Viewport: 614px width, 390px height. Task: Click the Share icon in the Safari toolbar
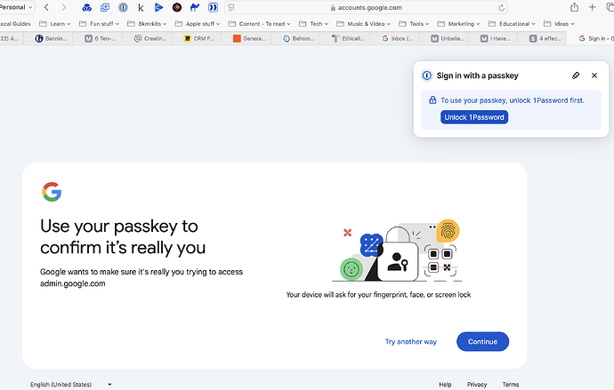(574, 7)
